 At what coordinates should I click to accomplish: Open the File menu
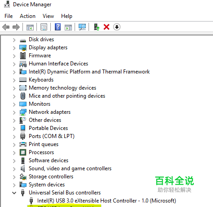pyautogui.click(x=9, y=16)
